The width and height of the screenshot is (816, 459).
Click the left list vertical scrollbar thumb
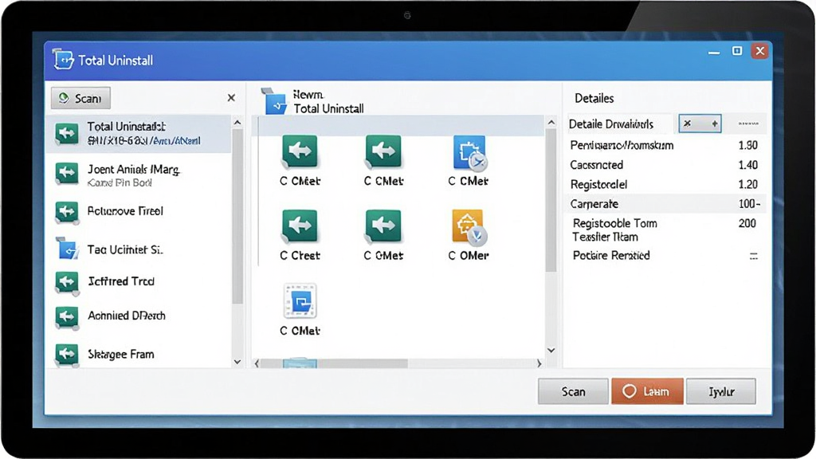pos(237,217)
